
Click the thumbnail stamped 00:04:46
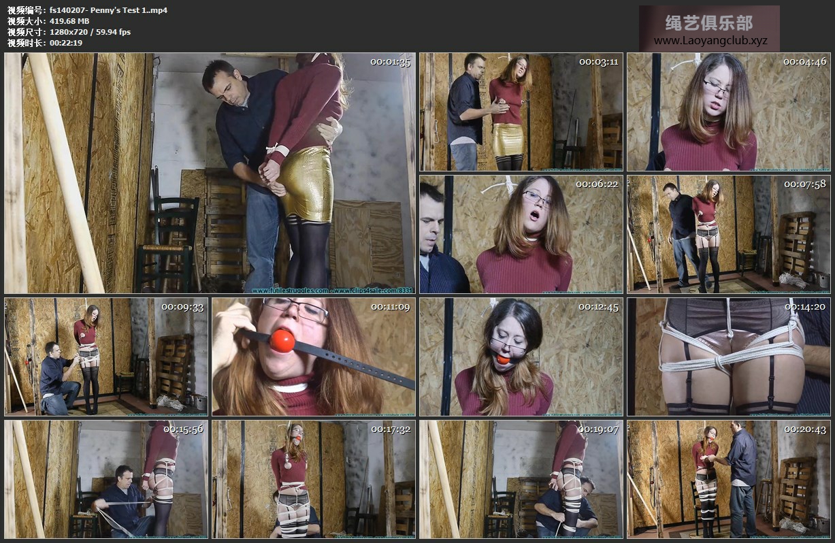click(x=728, y=112)
